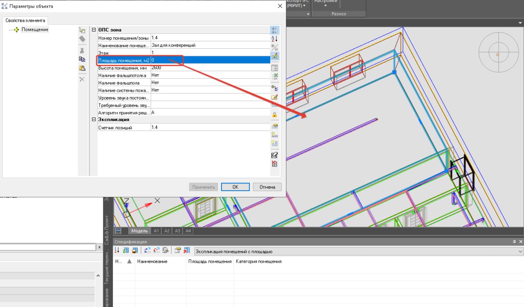Click the Площадь помещения value field
Viewport: 524px width, 307px height.
[210, 60]
